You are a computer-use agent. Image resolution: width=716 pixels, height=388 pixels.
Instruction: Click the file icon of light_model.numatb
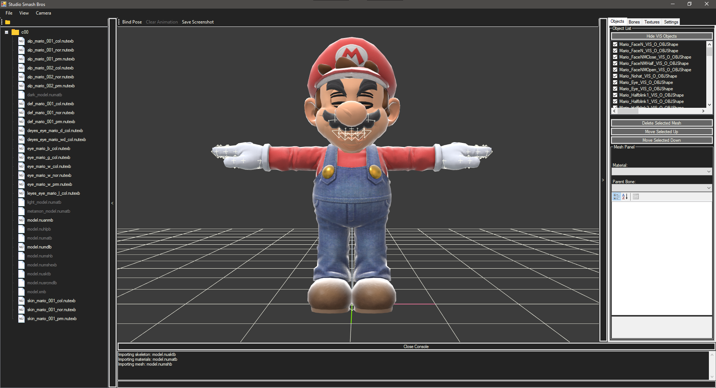pyautogui.click(x=21, y=202)
